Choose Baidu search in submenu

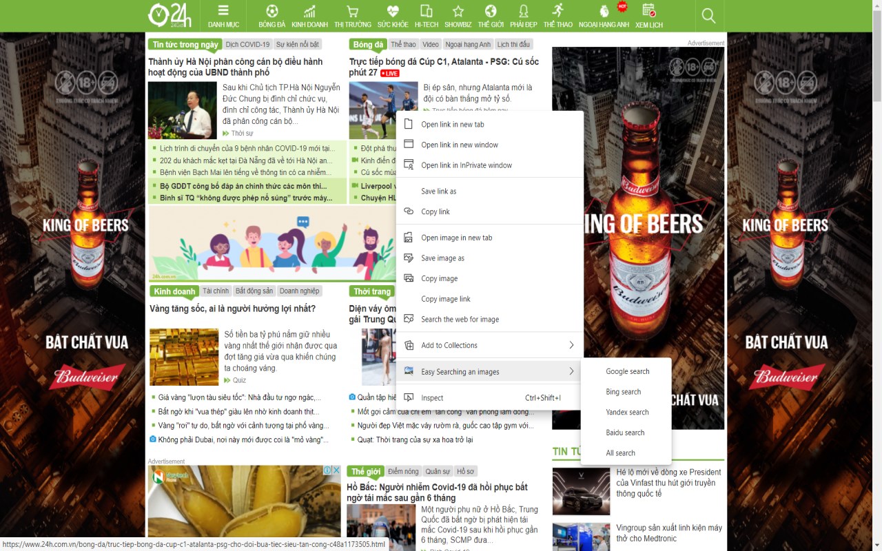[626, 433]
